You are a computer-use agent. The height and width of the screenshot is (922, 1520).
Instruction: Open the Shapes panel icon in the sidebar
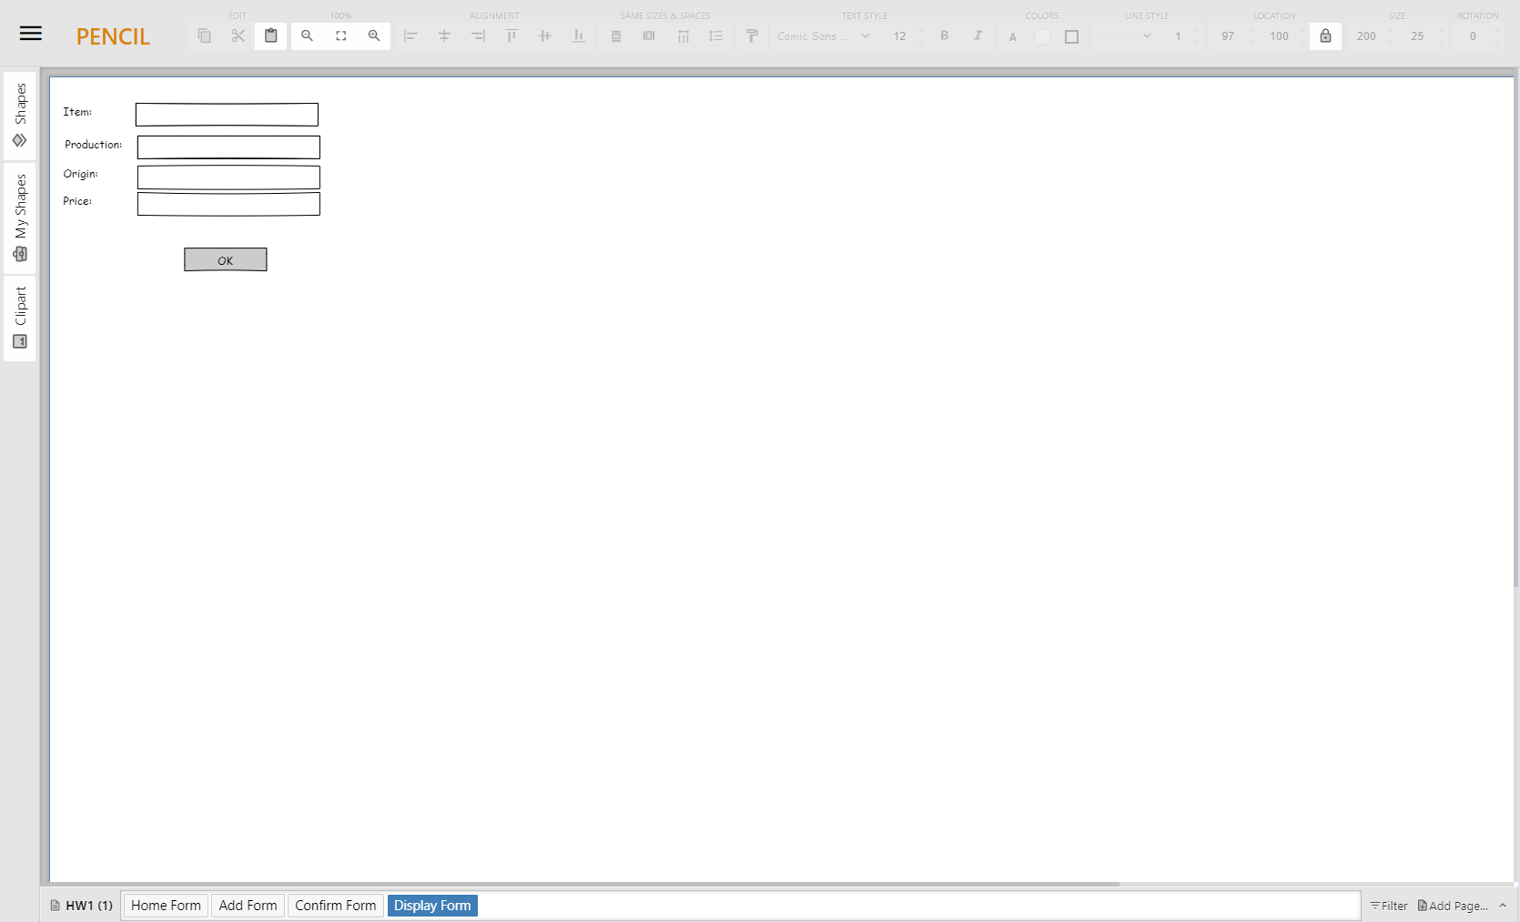[x=19, y=141]
